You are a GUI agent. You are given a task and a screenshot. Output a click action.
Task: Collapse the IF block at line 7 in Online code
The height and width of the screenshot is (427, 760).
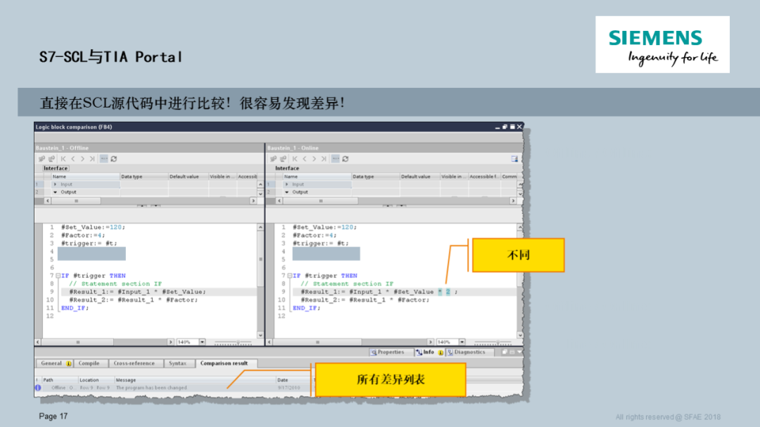[x=289, y=276]
